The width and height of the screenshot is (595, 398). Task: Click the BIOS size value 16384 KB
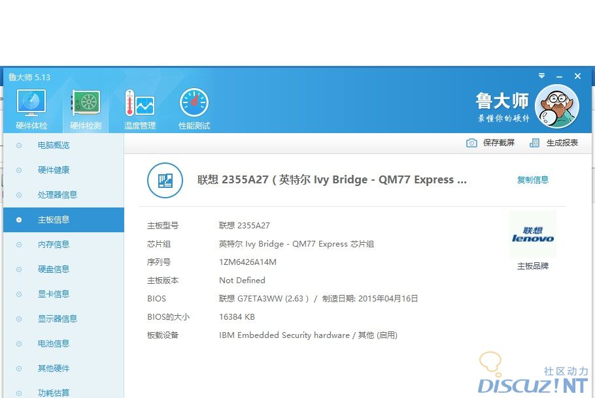237,317
